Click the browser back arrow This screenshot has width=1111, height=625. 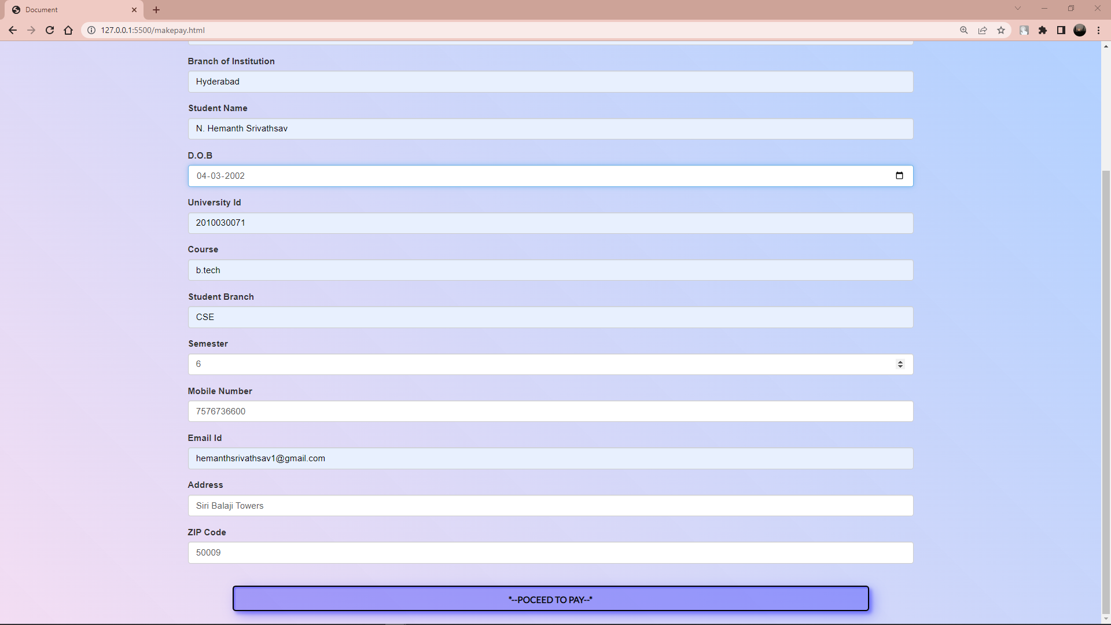[x=13, y=30]
